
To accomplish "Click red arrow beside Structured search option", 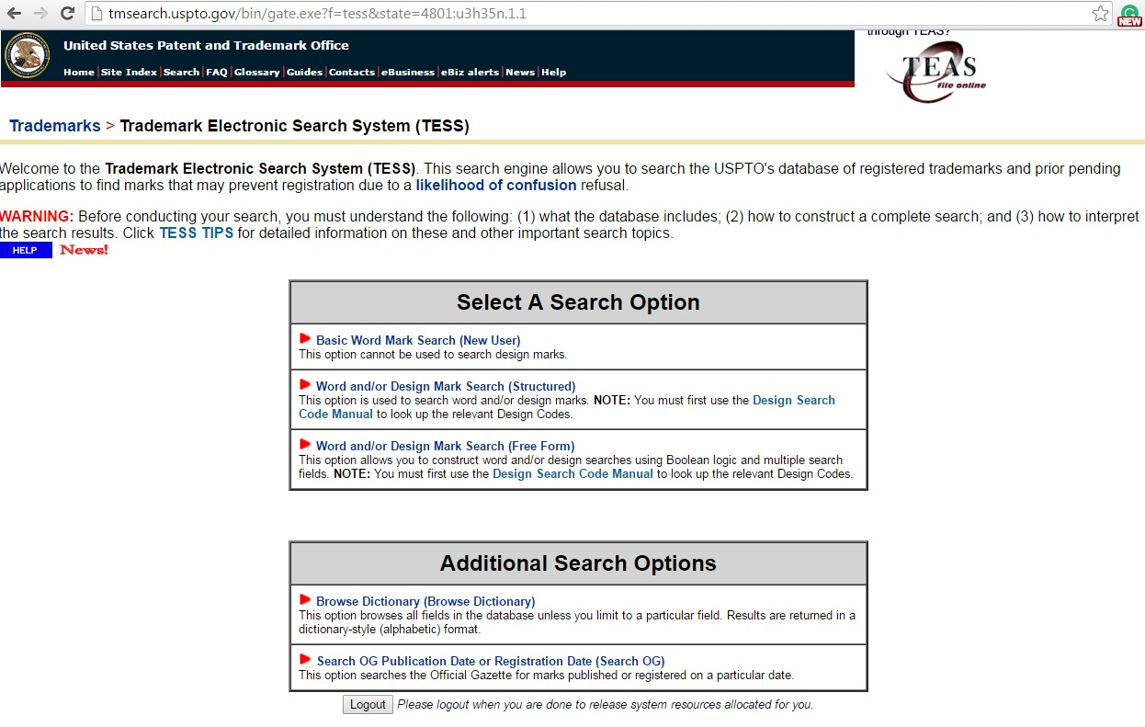I will point(305,385).
